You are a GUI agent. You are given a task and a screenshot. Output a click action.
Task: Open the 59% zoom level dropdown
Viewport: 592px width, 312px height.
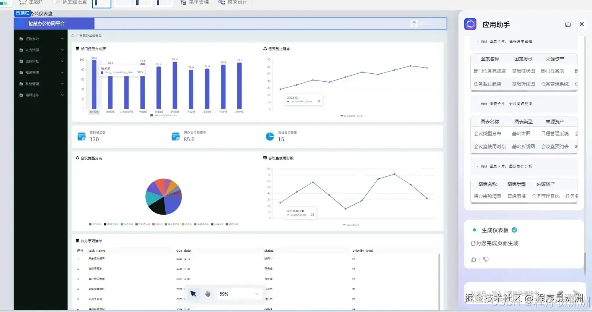point(239,294)
